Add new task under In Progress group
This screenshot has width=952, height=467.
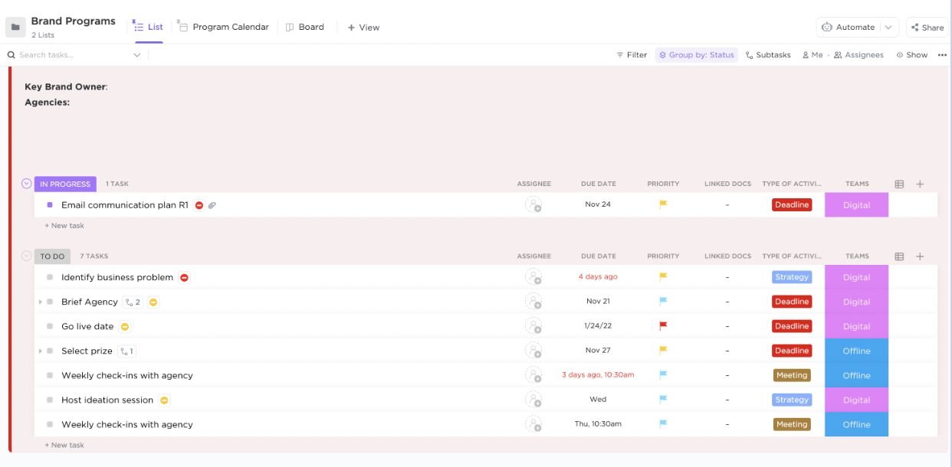pos(64,226)
